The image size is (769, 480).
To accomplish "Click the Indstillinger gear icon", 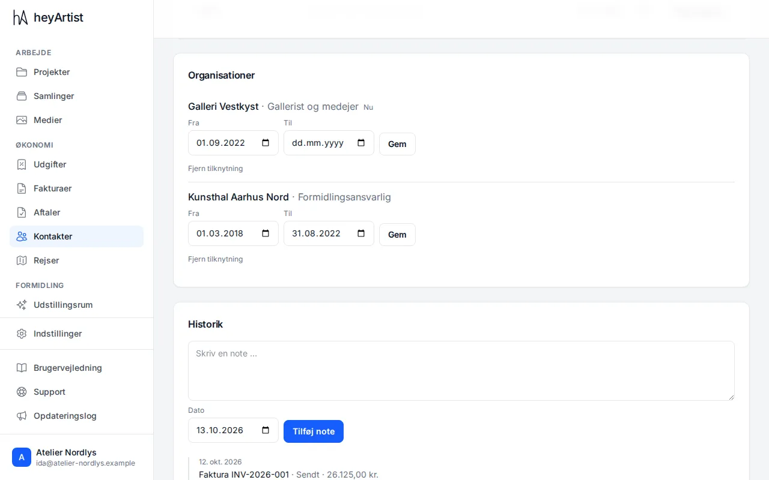I will [22, 334].
